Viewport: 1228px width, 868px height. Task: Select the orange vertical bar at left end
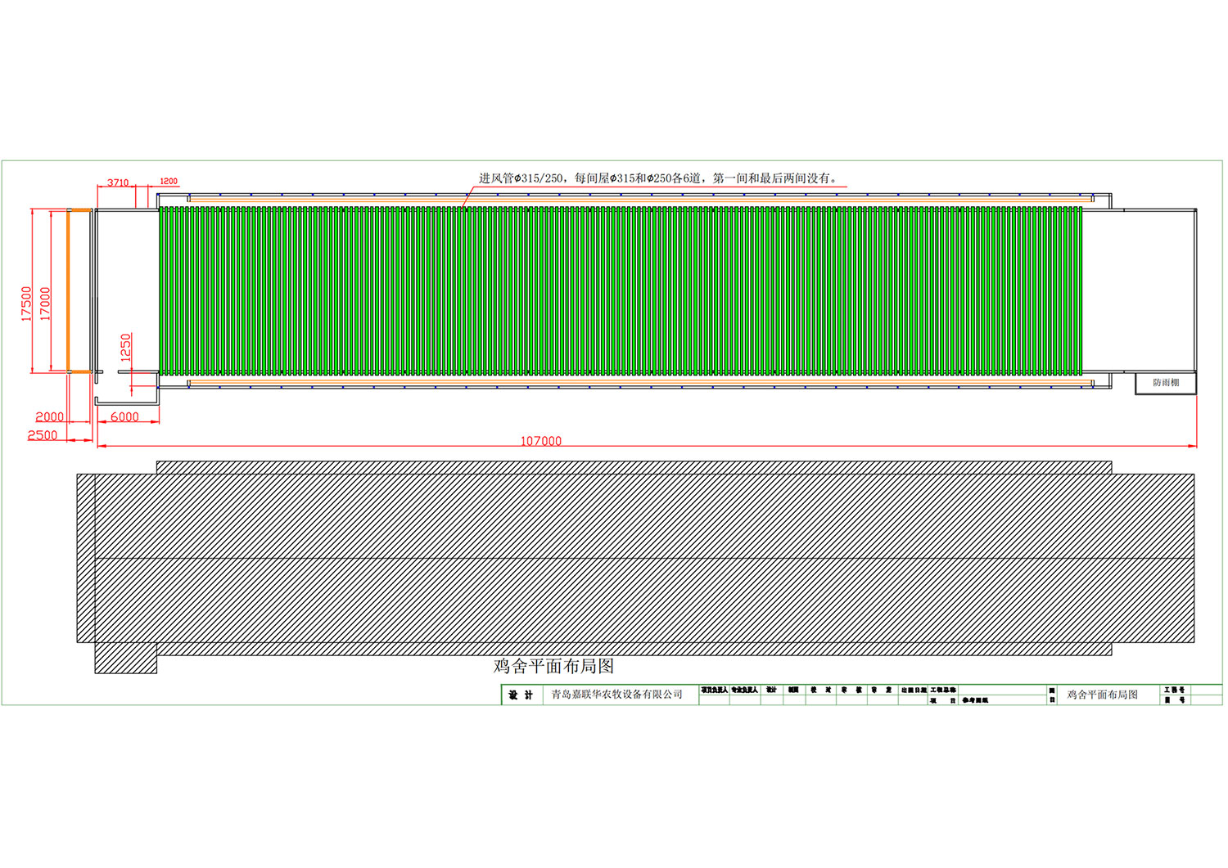click(x=68, y=290)
